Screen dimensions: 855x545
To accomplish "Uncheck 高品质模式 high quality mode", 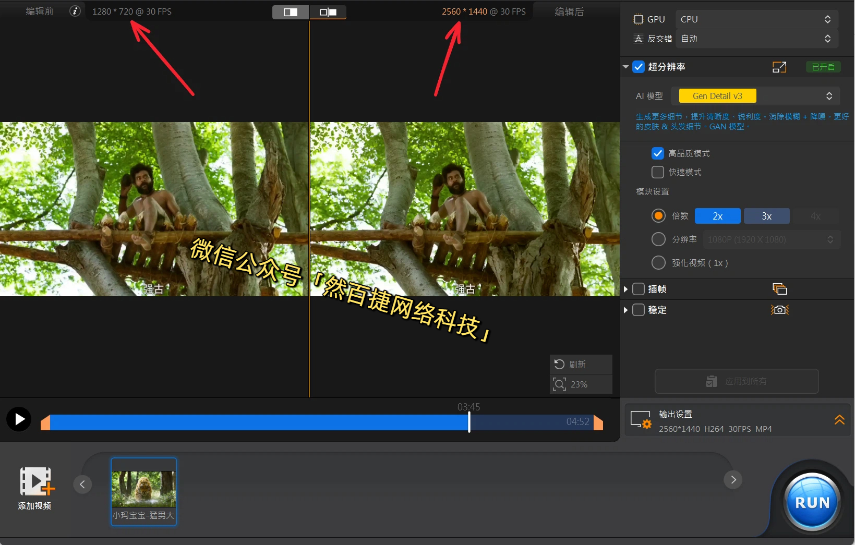I will pos(658,153).
